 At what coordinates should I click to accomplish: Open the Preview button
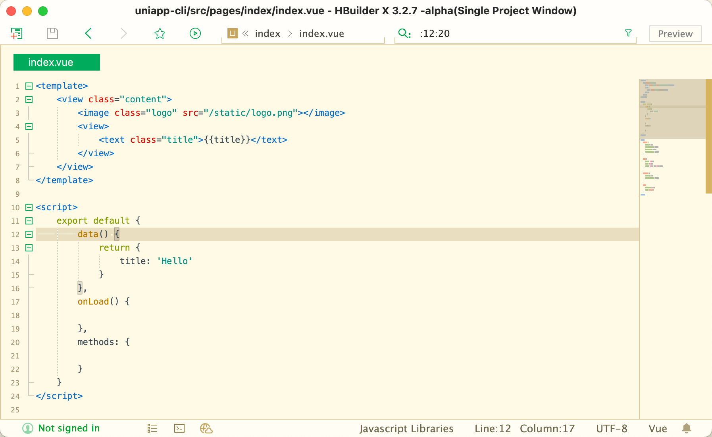675,34
